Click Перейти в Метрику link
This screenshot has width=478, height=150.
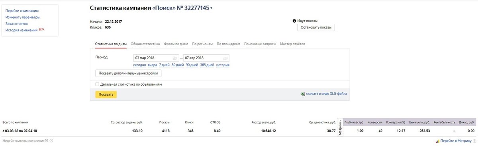(456, 141)
